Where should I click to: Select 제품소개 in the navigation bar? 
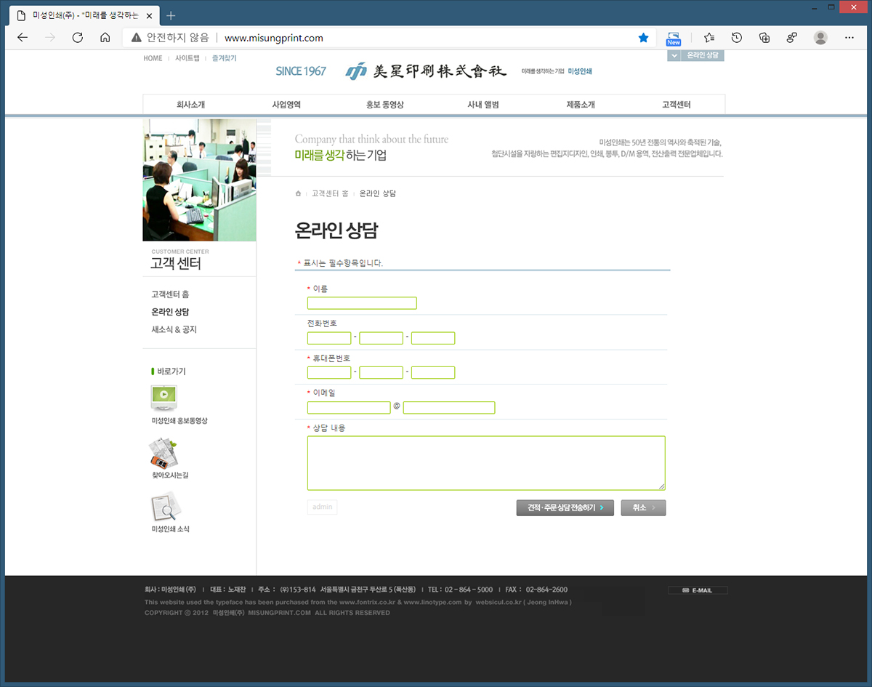coord(580,105)
